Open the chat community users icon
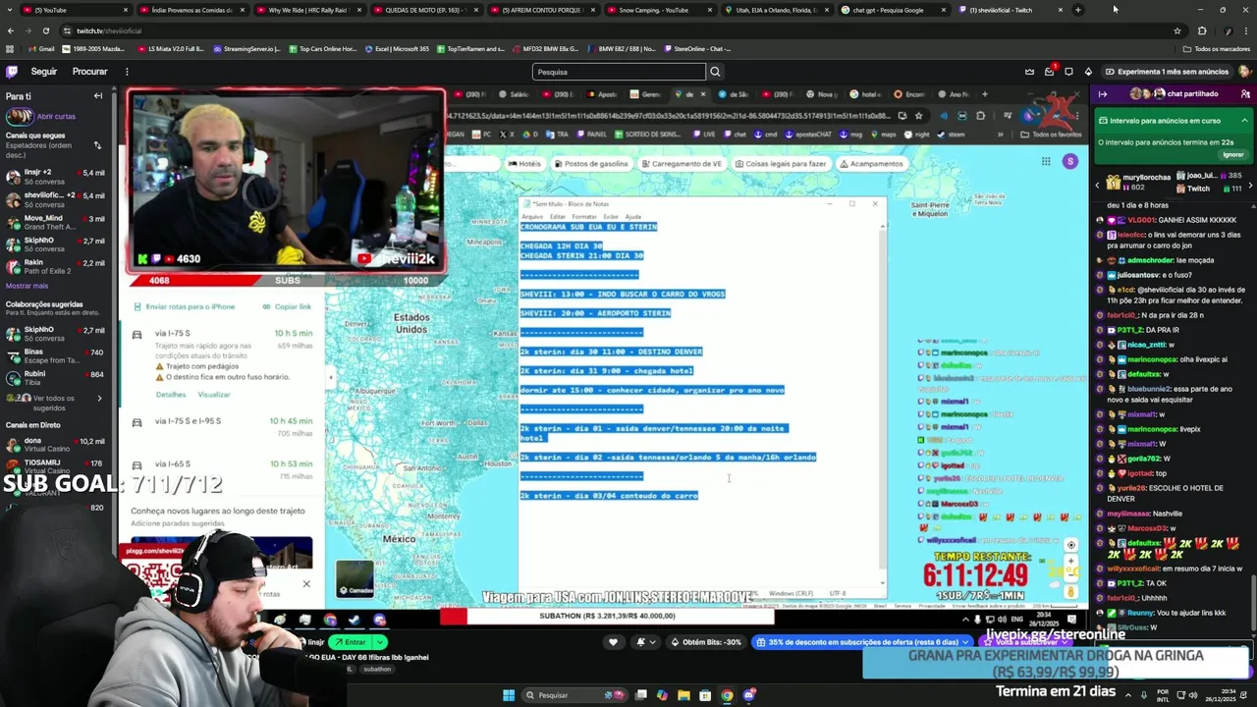The height and width of the screenshot is (707, 1257). tap(1245, 94)
